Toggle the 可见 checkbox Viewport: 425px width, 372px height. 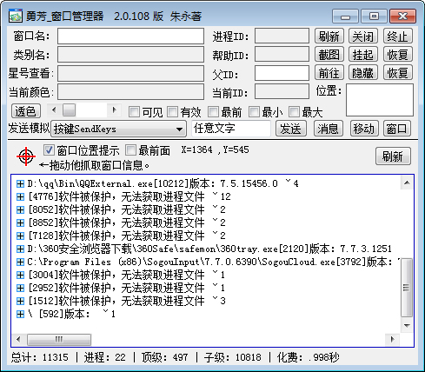pos(134,112)
